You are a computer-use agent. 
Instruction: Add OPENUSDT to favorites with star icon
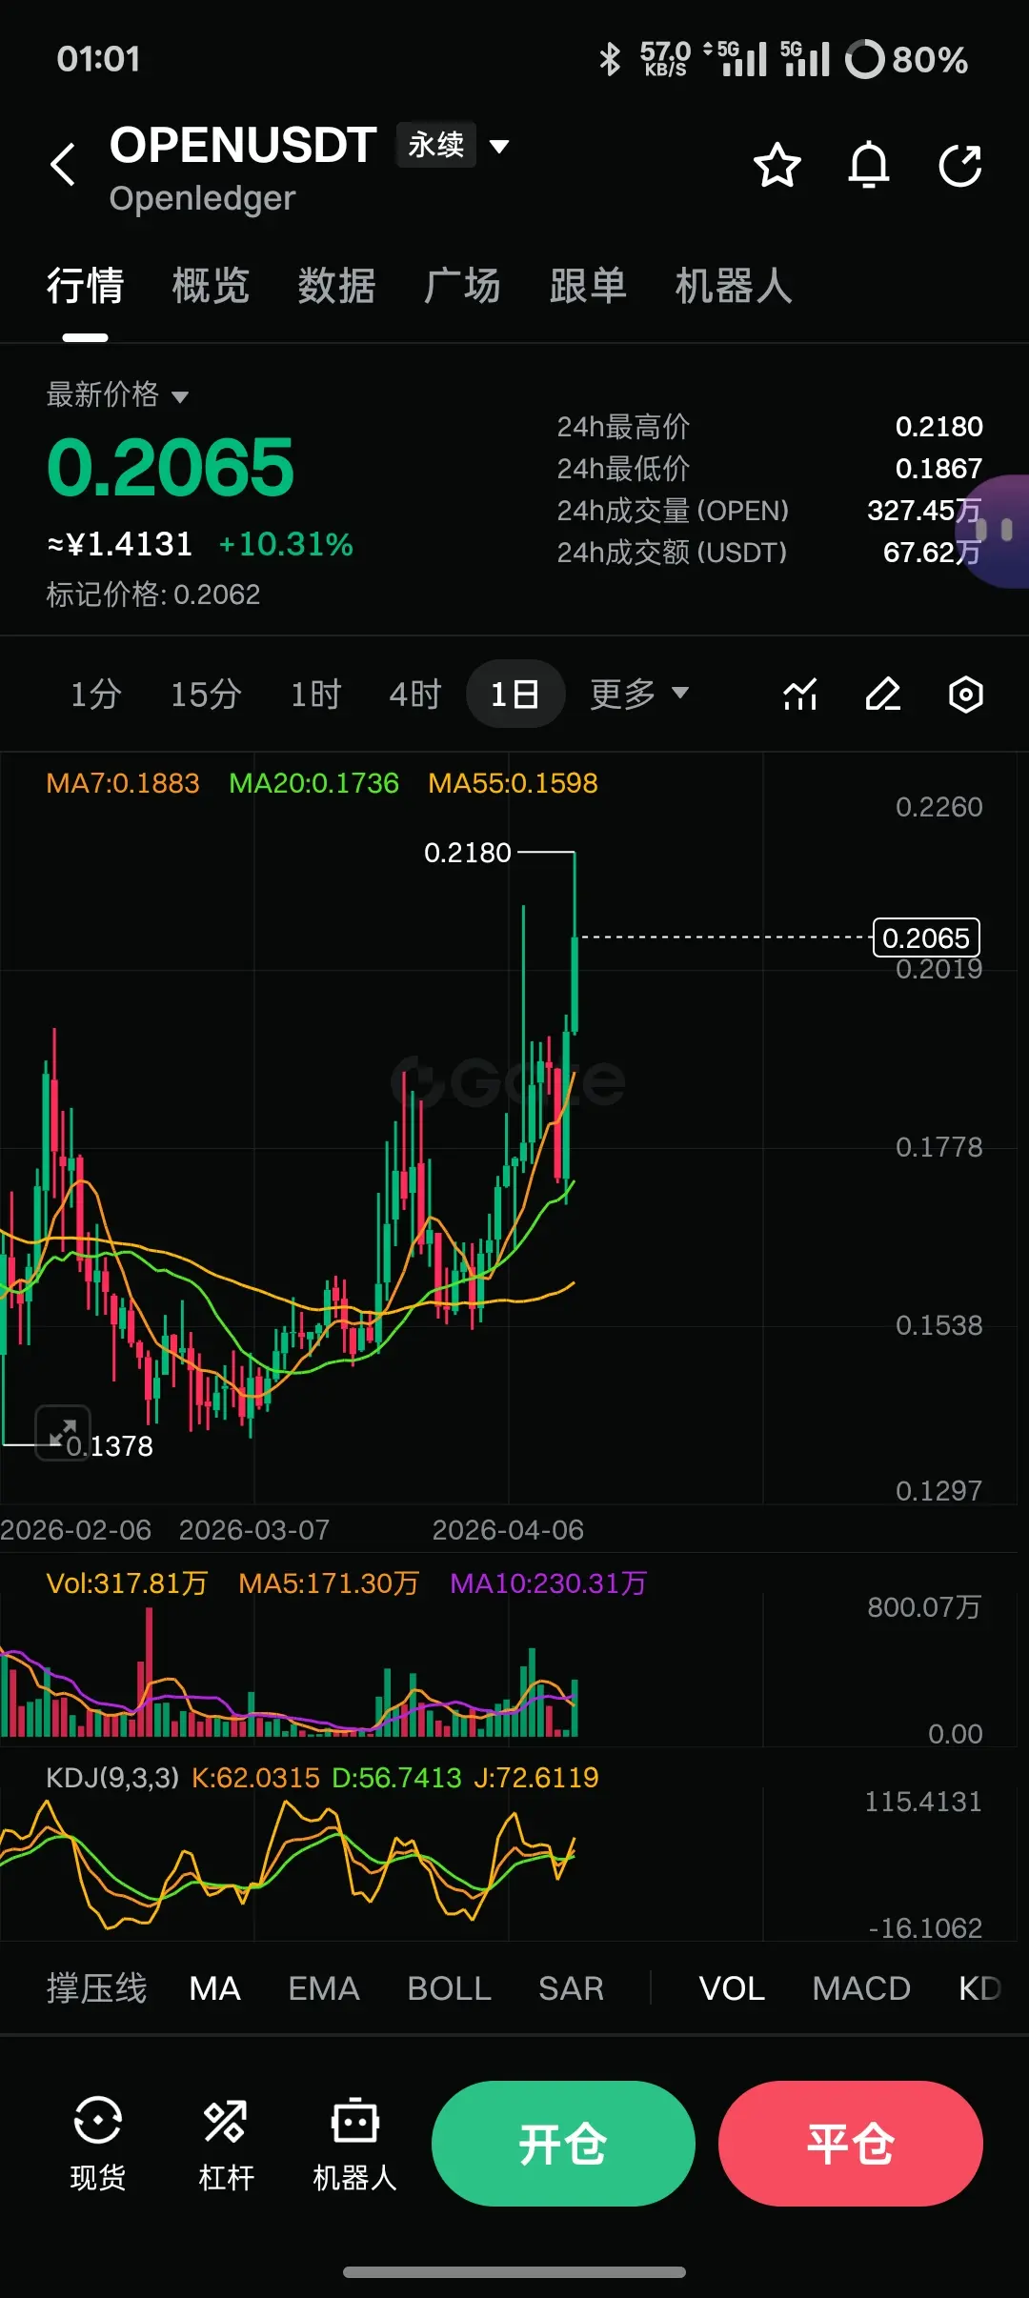click(x=777, y=165)
